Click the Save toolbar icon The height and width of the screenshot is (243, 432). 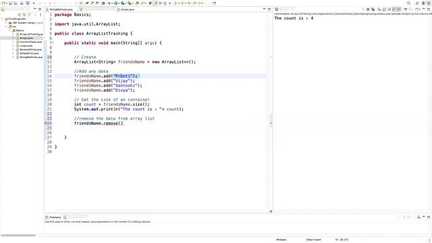[10, 3]
